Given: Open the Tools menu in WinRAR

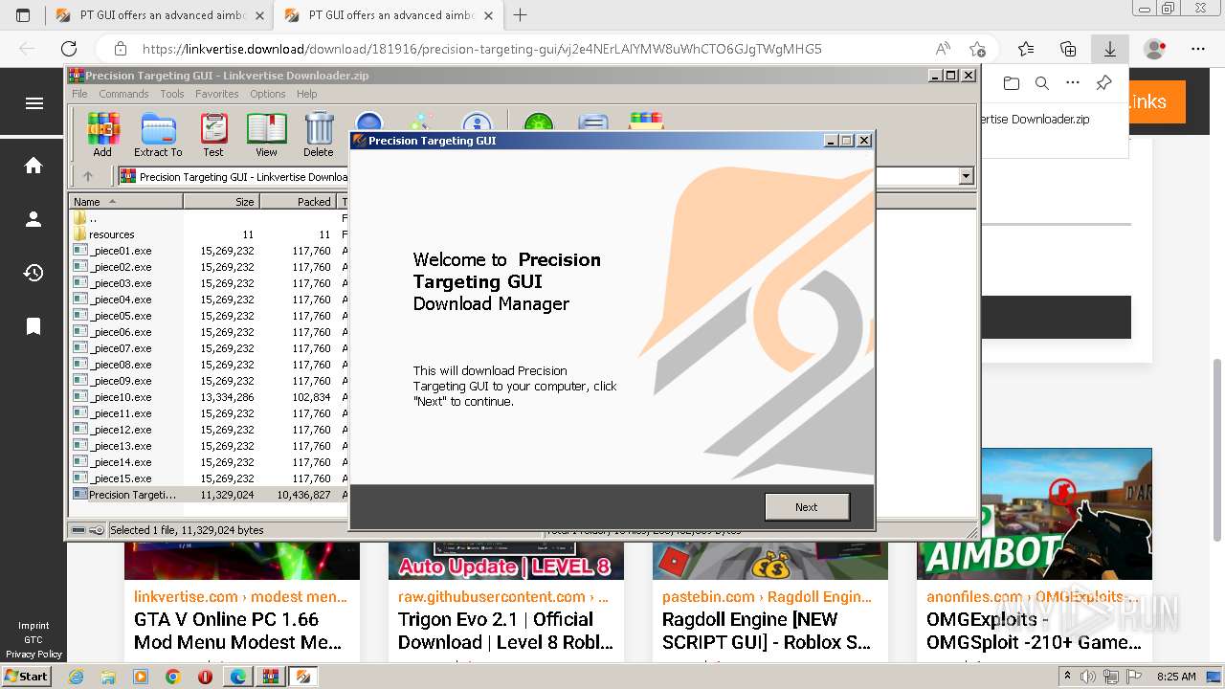Looking at the screenshot, I should tap(172, 94).
